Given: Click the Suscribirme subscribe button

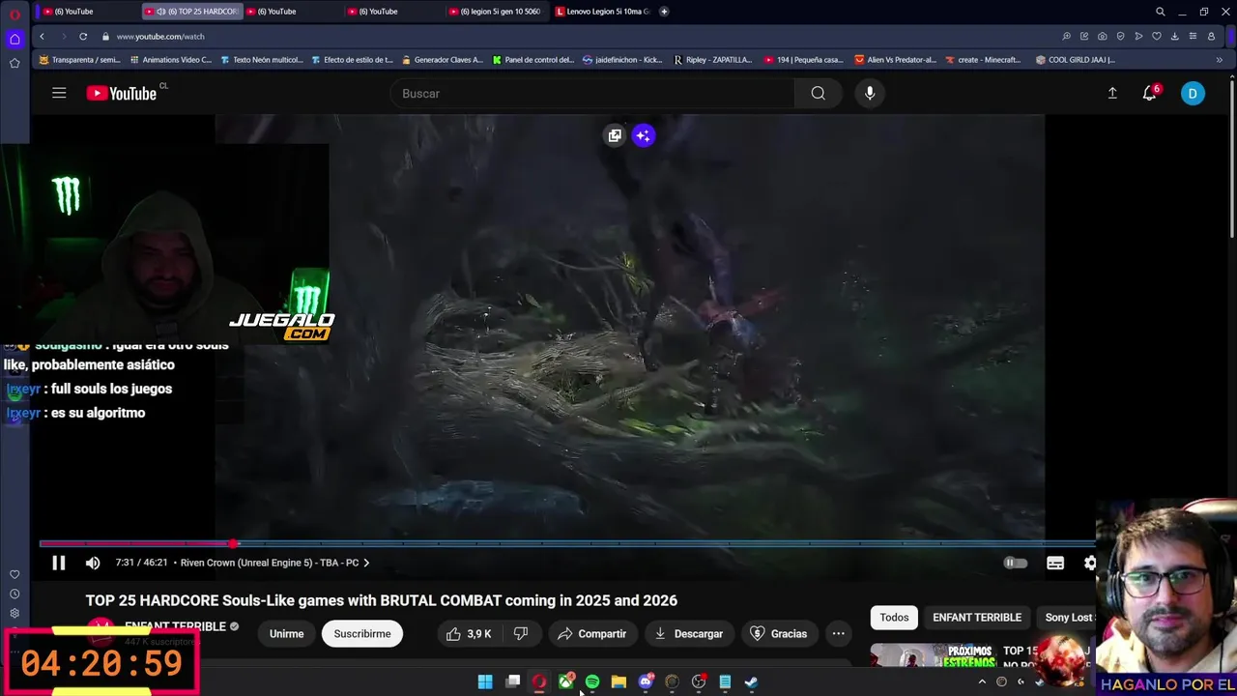Looking at the screenshot, I should point(362,634).
